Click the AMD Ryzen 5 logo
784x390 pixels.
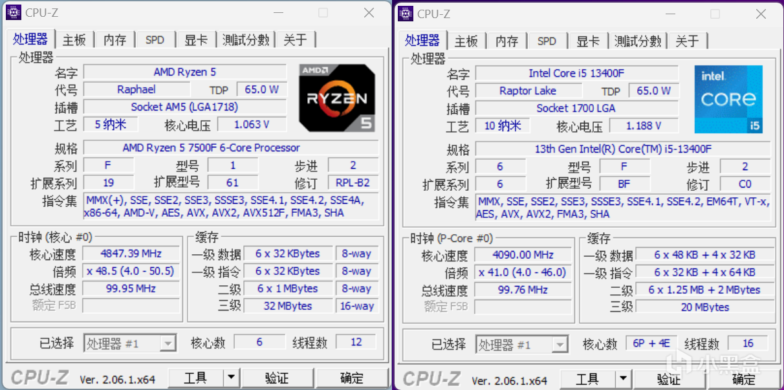337,98
